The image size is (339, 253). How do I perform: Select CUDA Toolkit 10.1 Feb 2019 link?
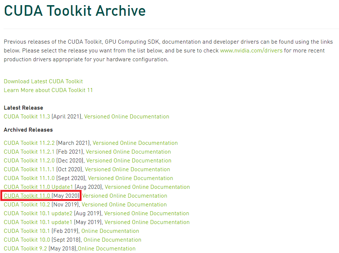27,231
